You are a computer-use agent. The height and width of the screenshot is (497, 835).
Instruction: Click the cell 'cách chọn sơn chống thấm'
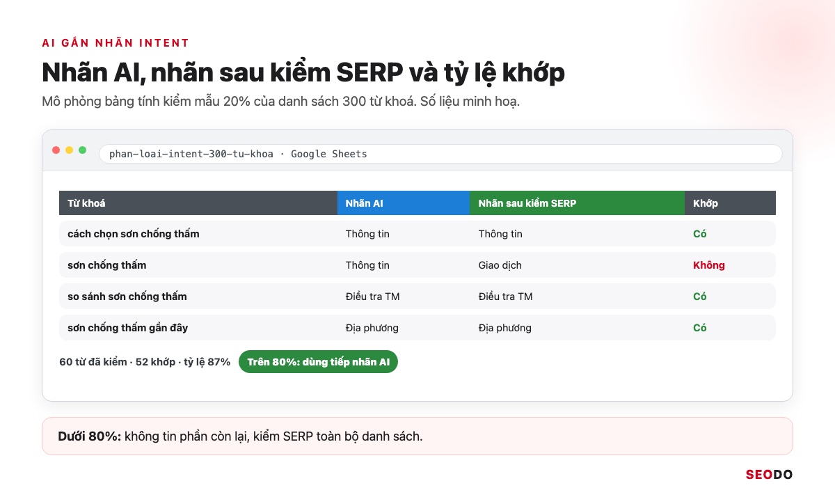[x=134, y=234]
